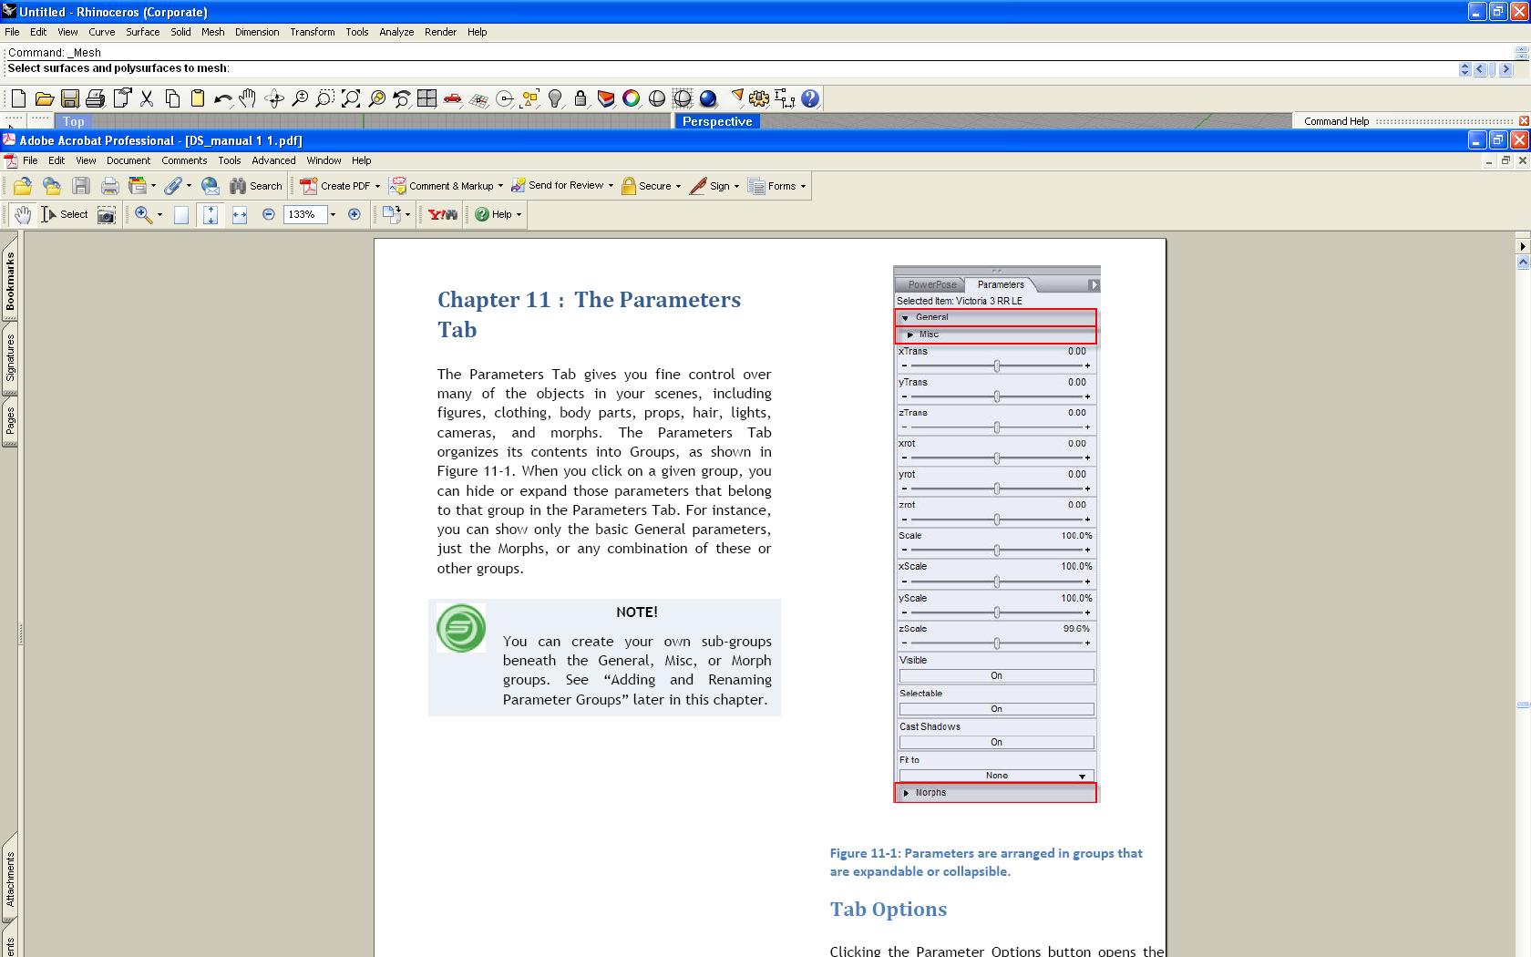
Task: Click the padlock Lock icon in Rhinoceros
Action: 580,98
